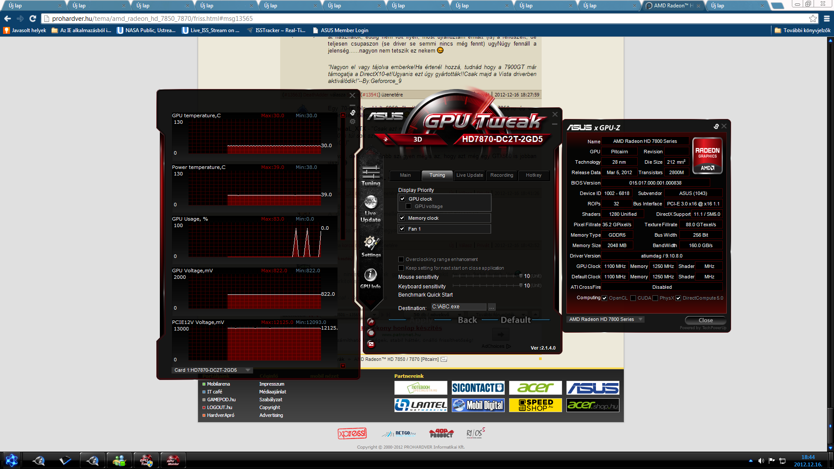The image size is (834, 469).
Task: Open the GPU Info sidebar icon
Action: 371,278
